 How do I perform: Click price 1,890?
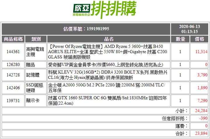pos(202,88)
